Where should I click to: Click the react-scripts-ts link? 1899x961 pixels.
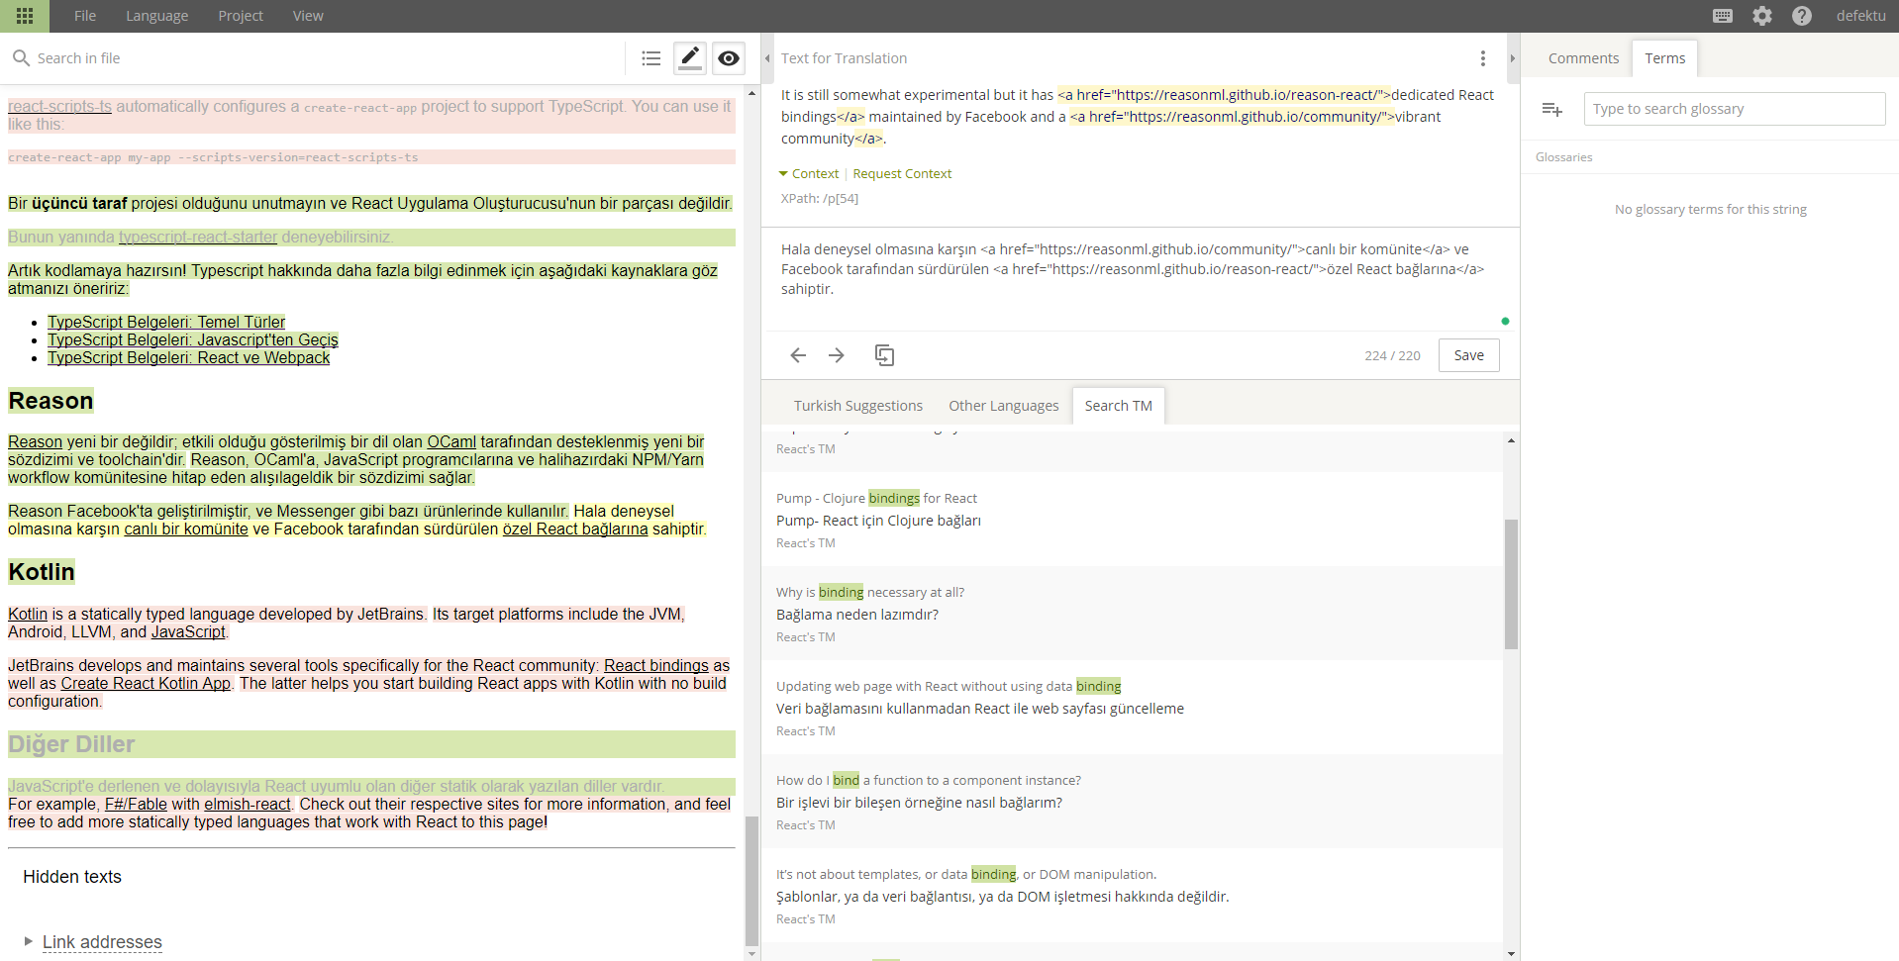pos(59,107)
